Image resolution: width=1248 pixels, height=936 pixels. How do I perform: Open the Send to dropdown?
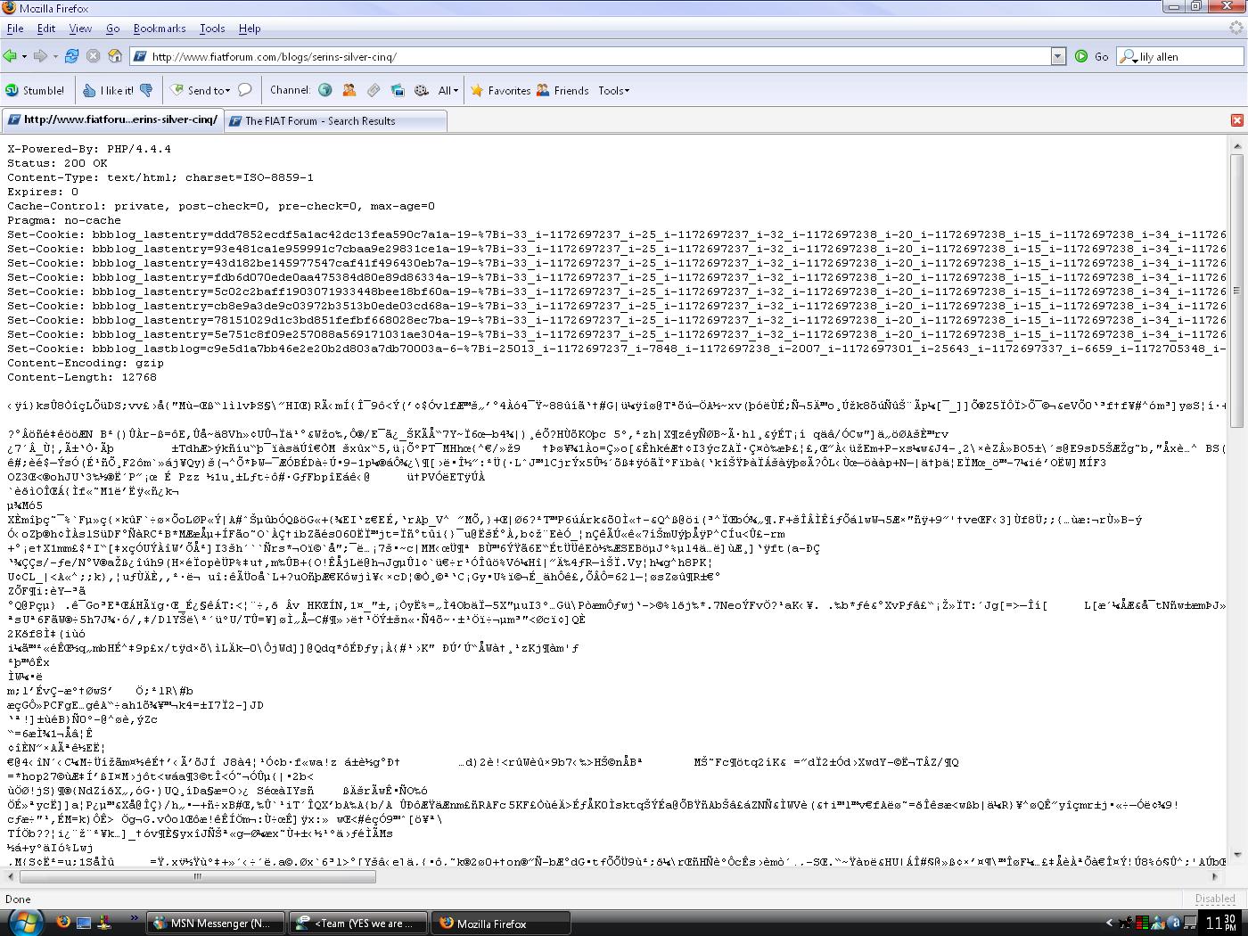pyautogui.click(x=201, y=90)
